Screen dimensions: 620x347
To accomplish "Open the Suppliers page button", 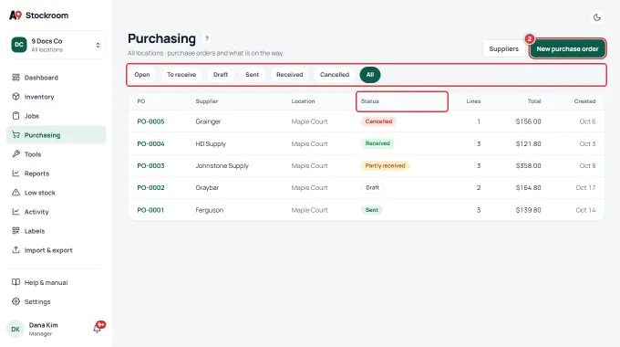I will pos(503,48).
